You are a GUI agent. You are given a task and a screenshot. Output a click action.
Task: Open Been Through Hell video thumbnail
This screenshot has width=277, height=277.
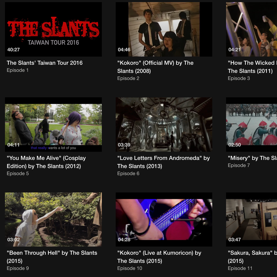coord(53,219)
